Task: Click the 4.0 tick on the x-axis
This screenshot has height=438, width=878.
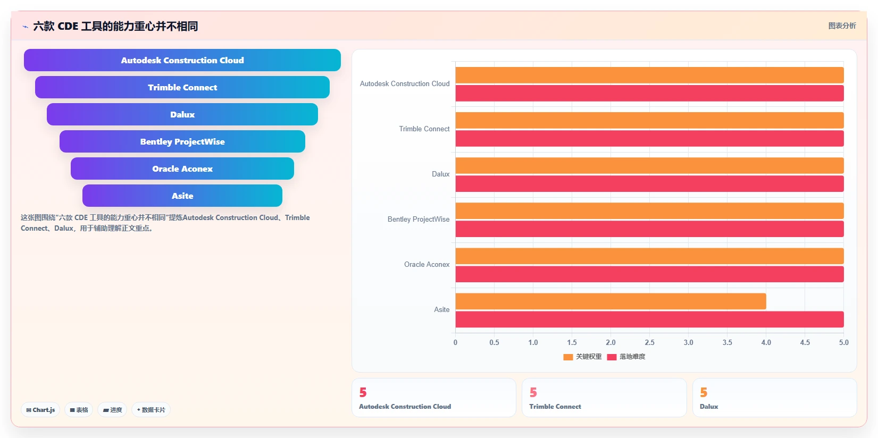Action: [x=766, y=343]
